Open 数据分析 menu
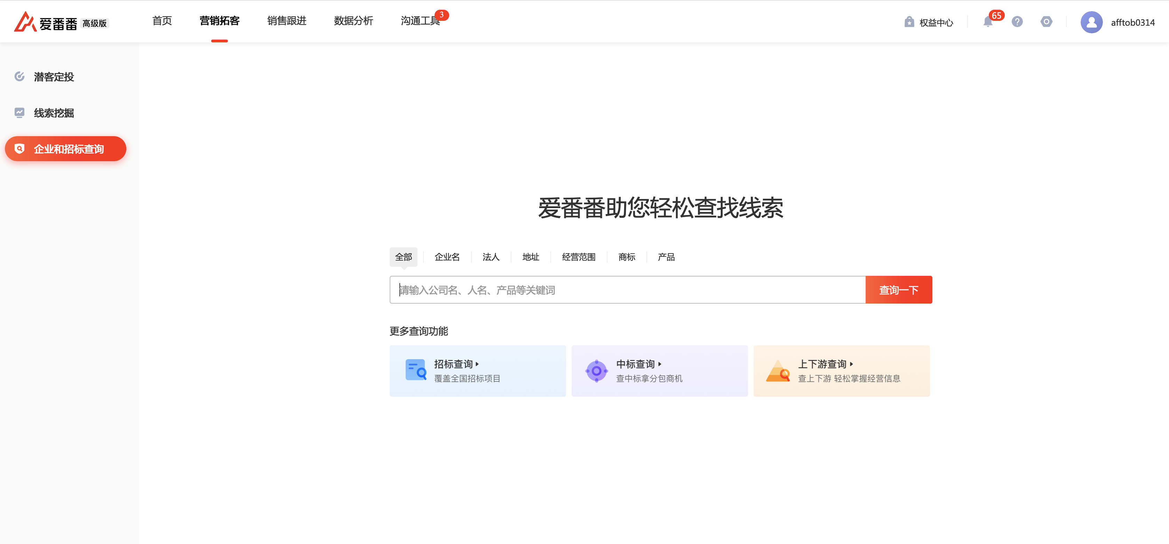 click(x=353, y=21)
